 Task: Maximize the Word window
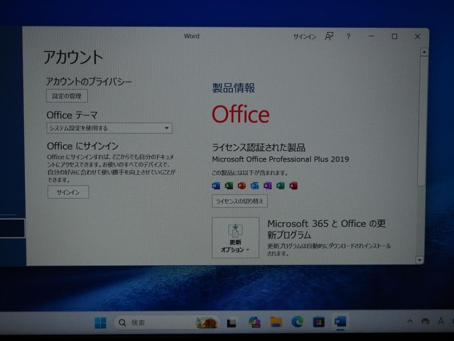pyautogui.click(x=394, y=37)
